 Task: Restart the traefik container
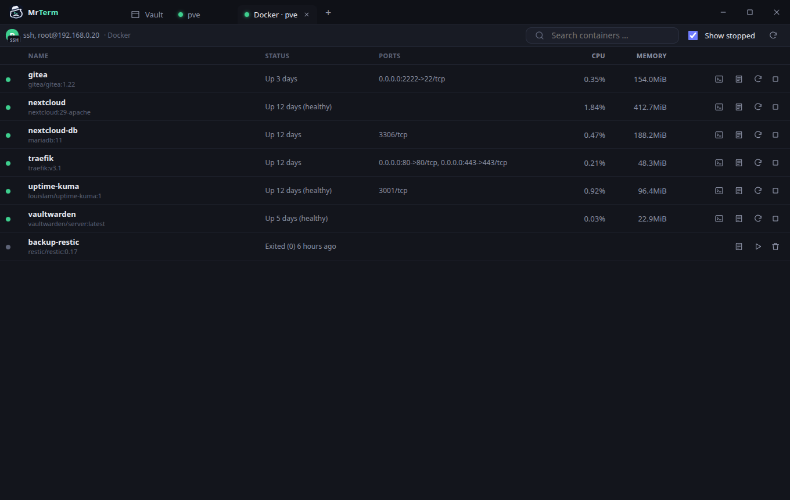(x=758, y=163)
